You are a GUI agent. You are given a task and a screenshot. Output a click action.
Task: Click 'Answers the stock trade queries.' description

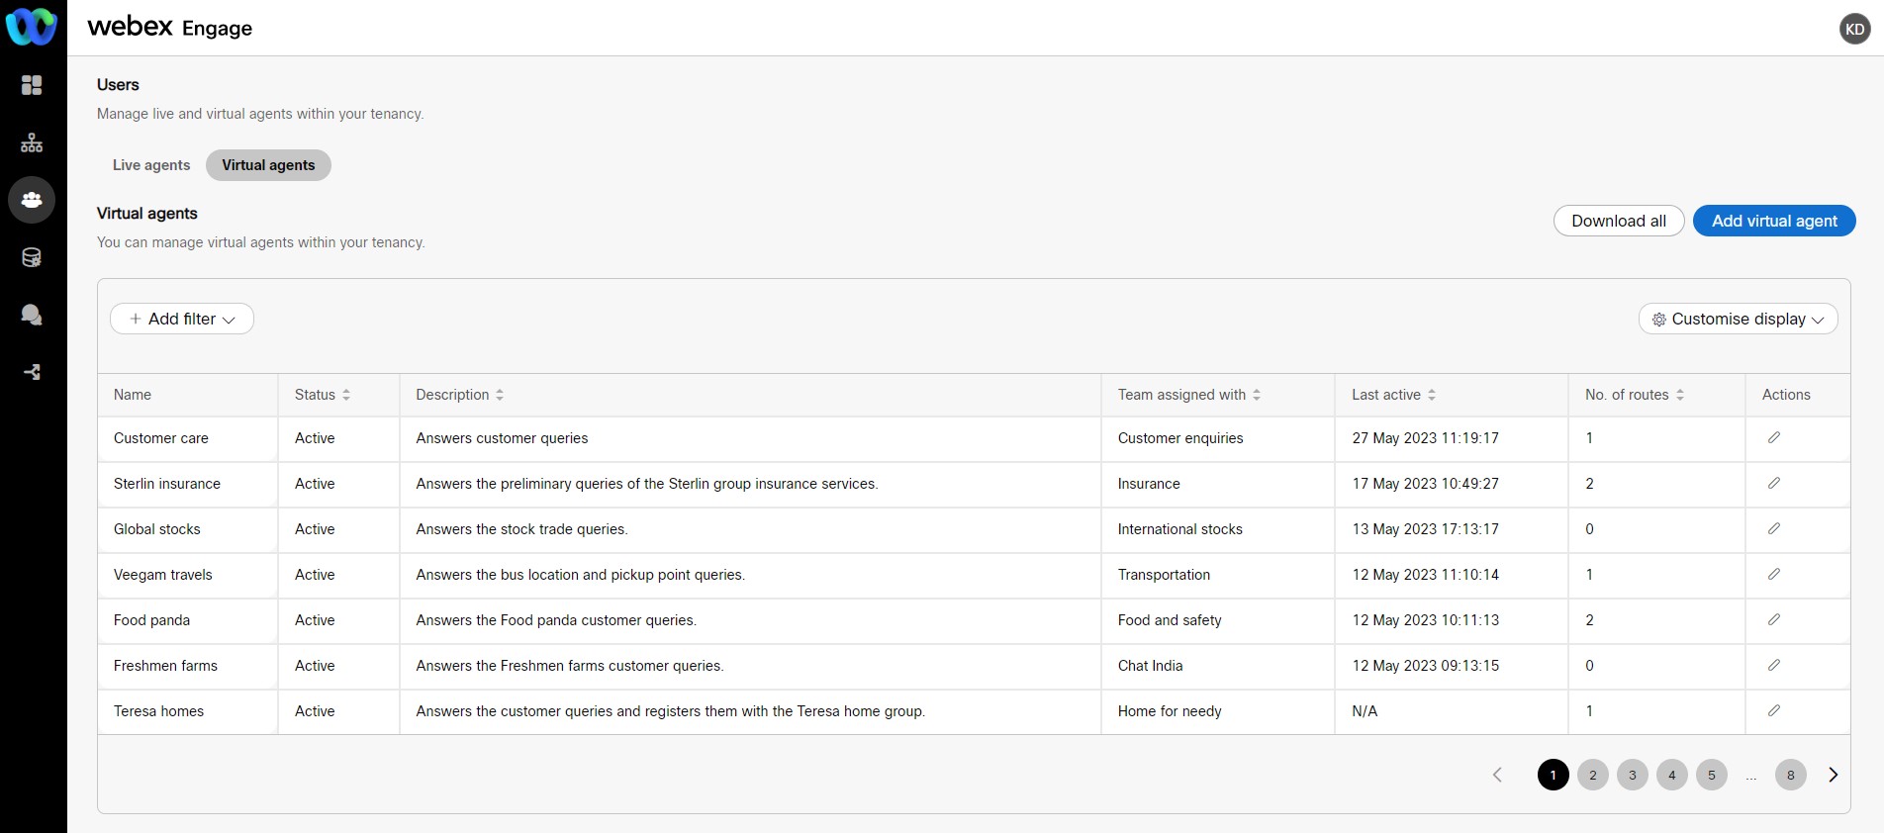coord(521,529)
